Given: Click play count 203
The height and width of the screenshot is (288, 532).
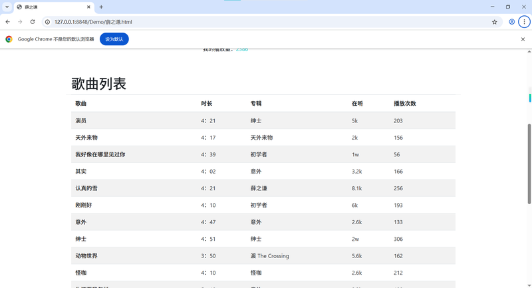Looking at the screenshot, I should pyautogui.click(x=398, y=121).
